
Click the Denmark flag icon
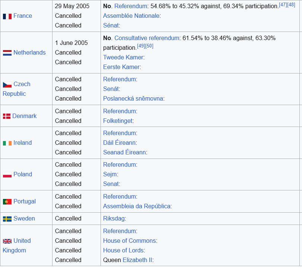click(7, 116)
